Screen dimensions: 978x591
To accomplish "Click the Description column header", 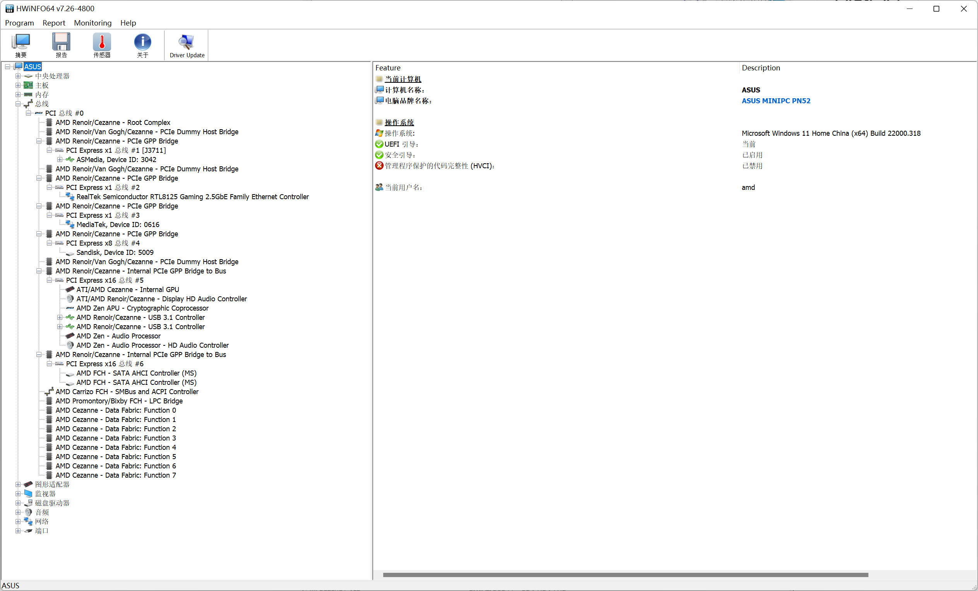I will pyautogui.click(x=858, y=68).
